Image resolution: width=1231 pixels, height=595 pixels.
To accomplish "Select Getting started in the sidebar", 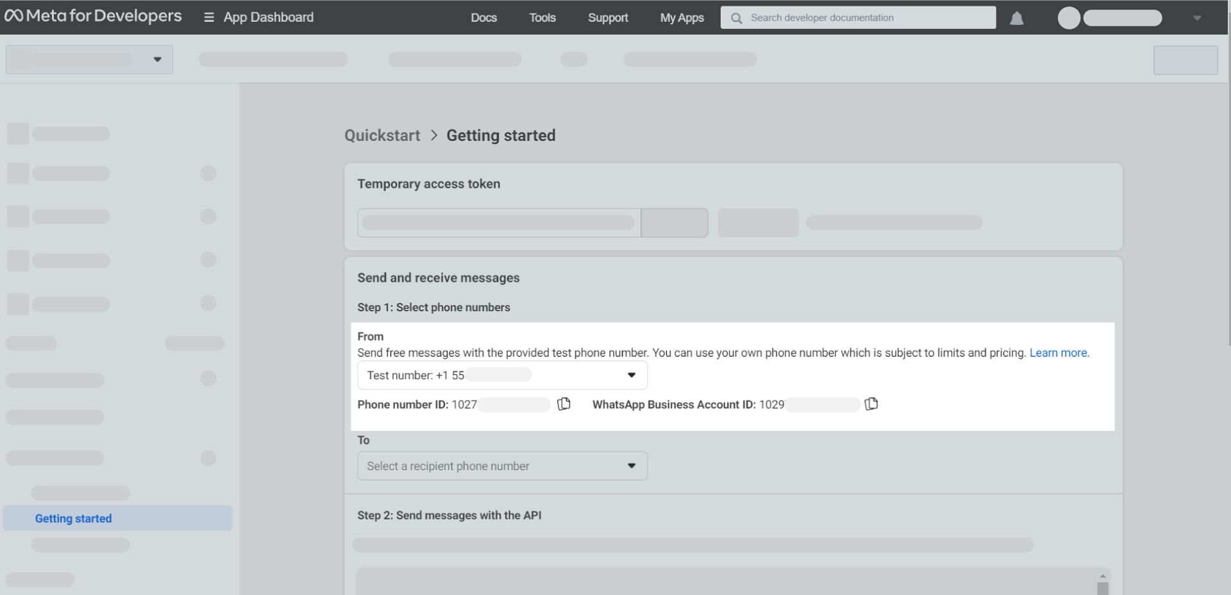I will [73, 518].
